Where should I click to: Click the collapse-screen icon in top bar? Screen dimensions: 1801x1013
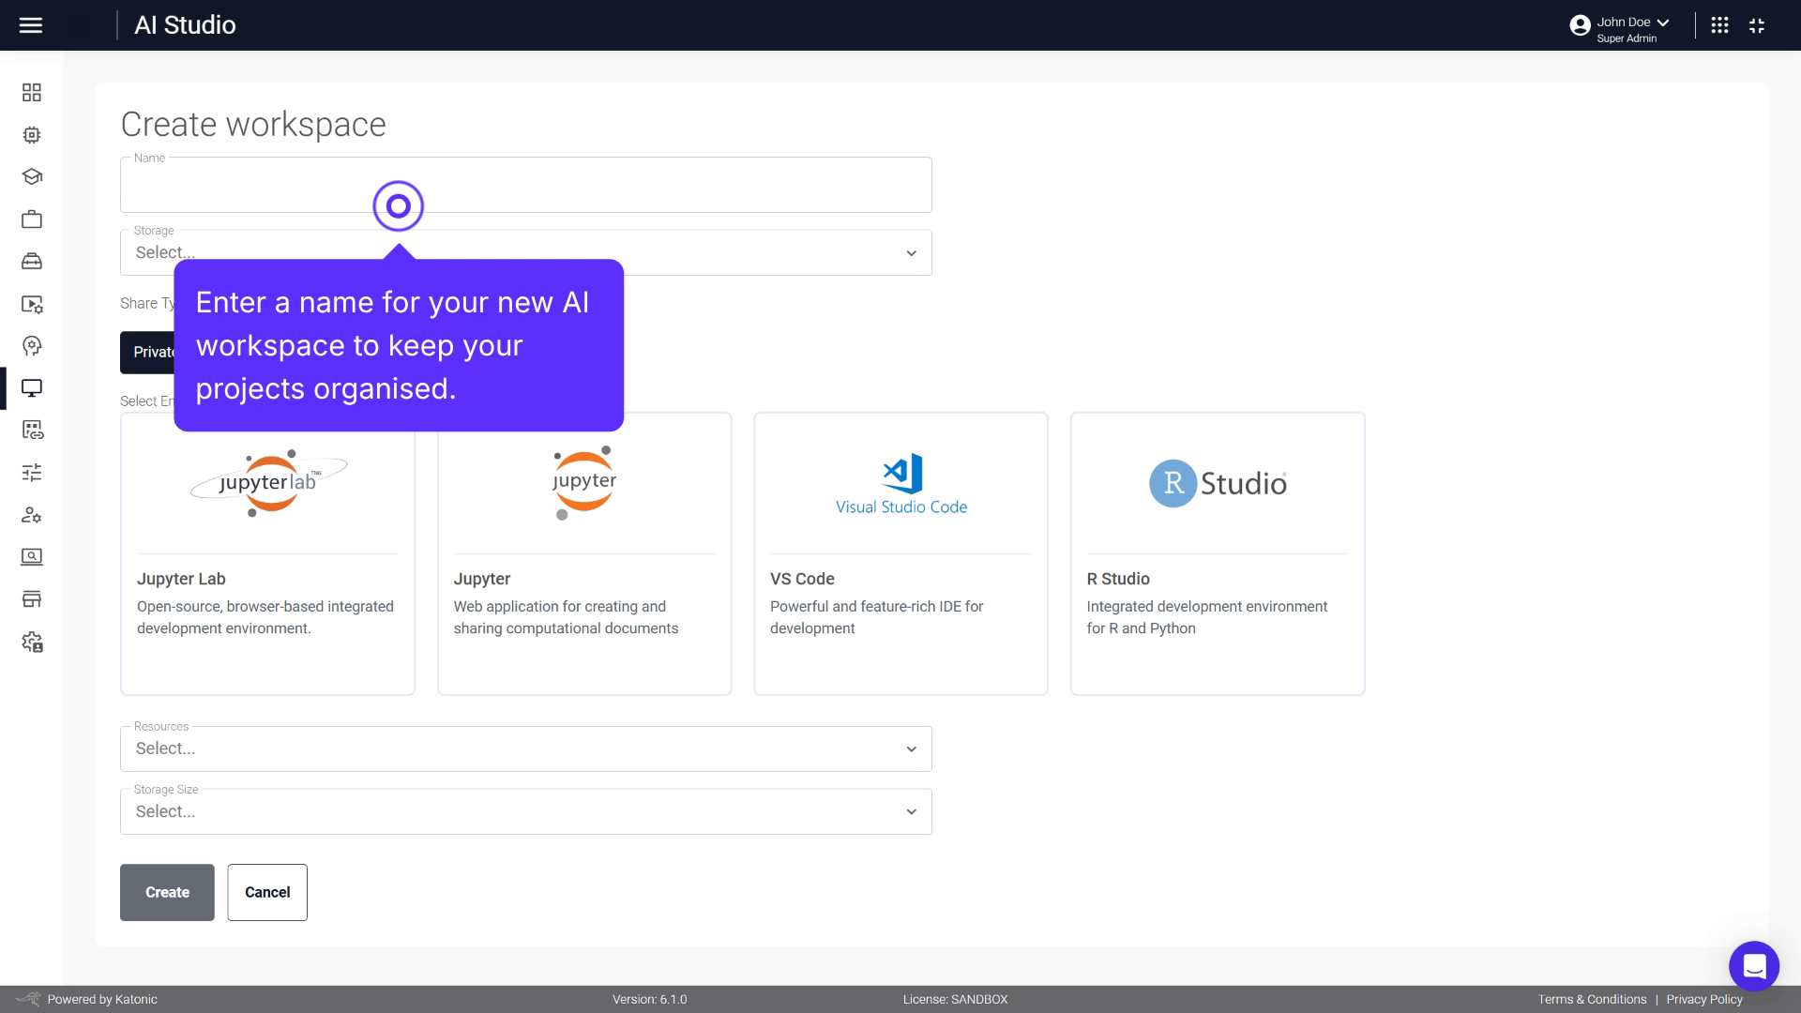(1758, 25)
